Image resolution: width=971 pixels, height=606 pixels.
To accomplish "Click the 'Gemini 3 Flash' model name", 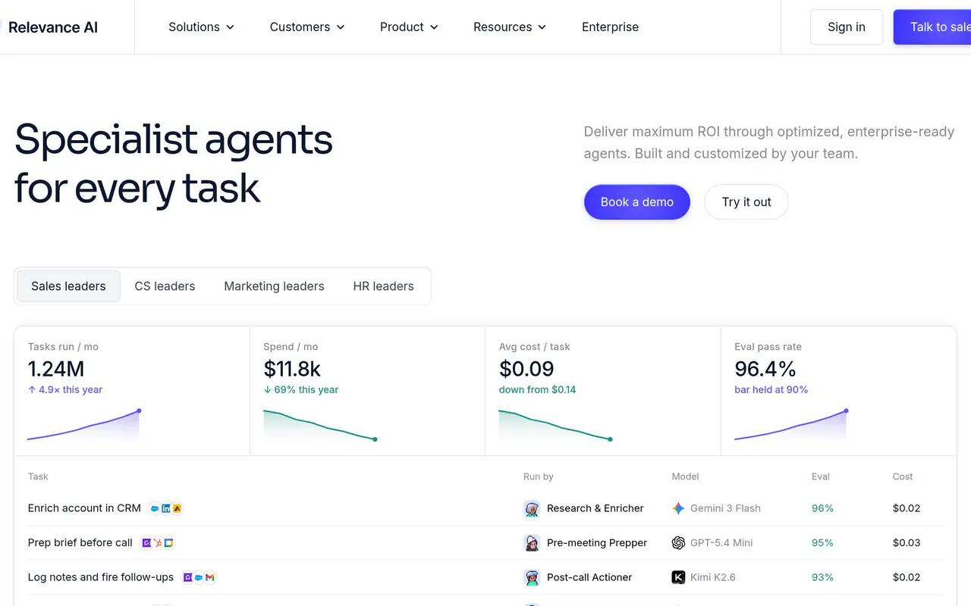I will click(725, 508).
